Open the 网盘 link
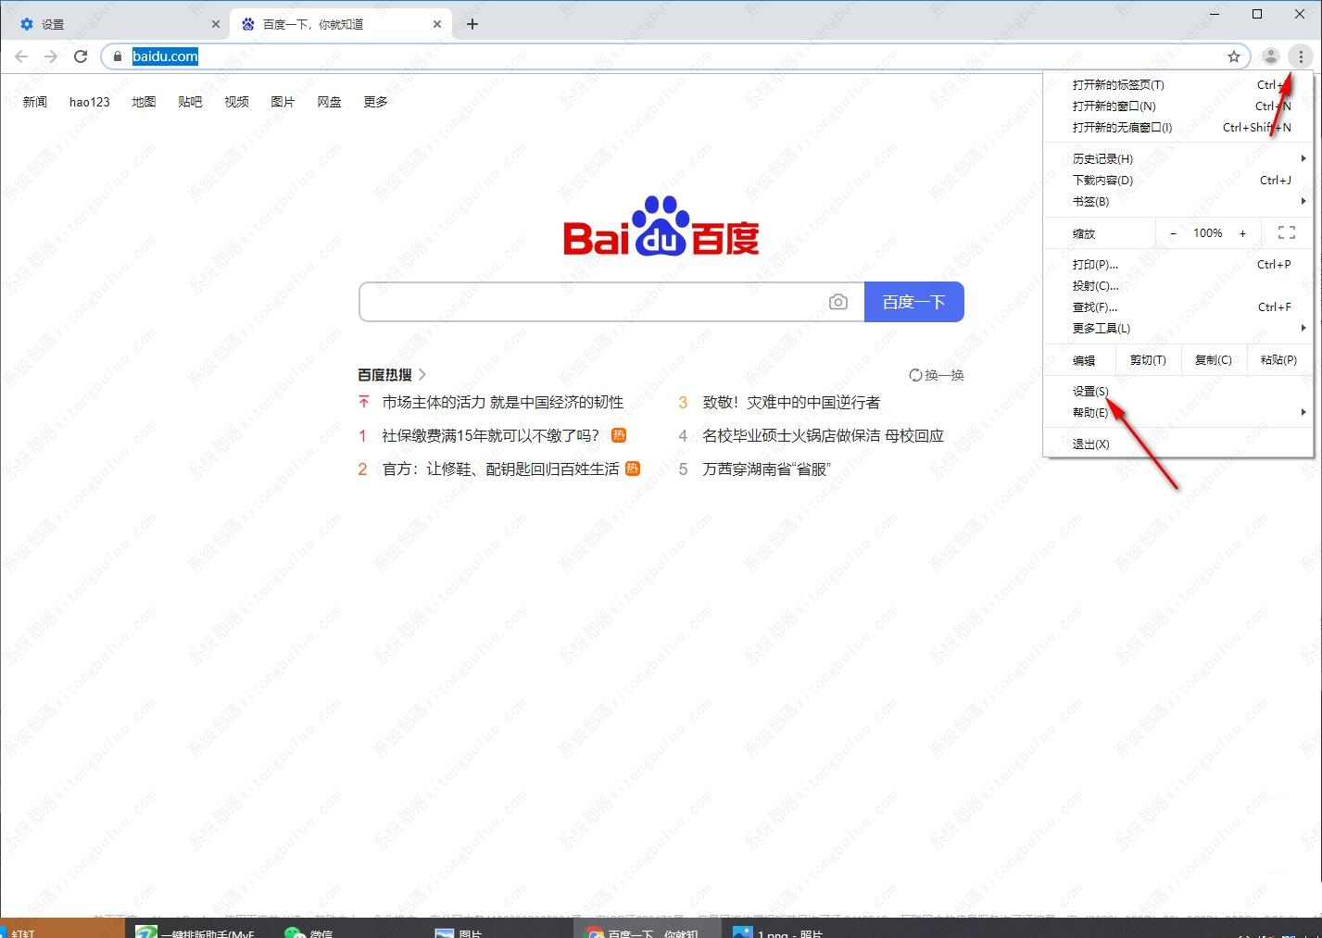The width and height of the screenshot is (1322, 938). [329, 102]
